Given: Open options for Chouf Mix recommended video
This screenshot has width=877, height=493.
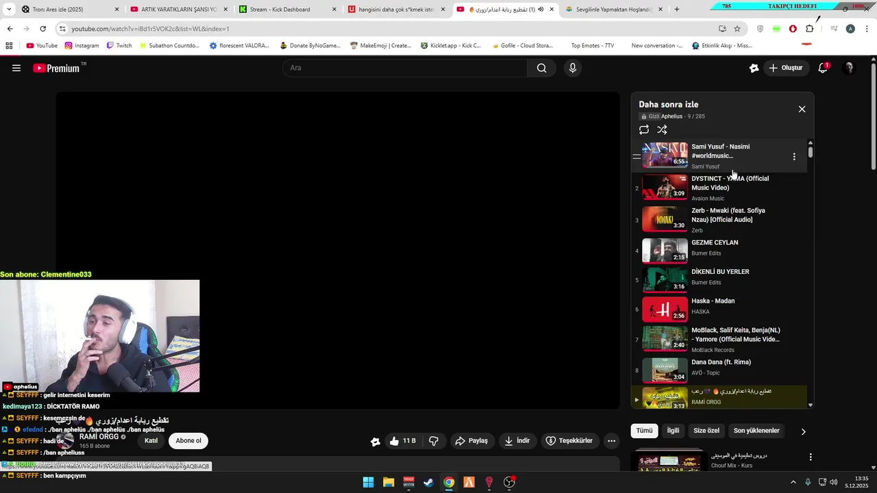Looking at the screenshot, I should tap(811, 457).
